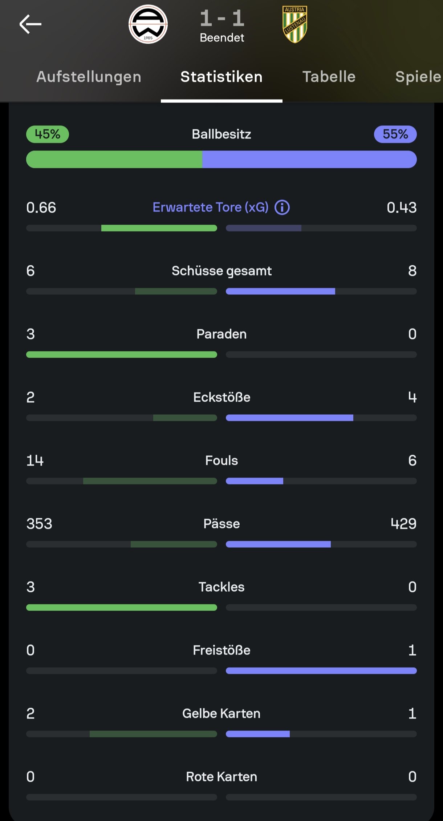The image size is (443, 821).
Task: Tap the Paraden home team bar
Action: [x=122, y=354]
